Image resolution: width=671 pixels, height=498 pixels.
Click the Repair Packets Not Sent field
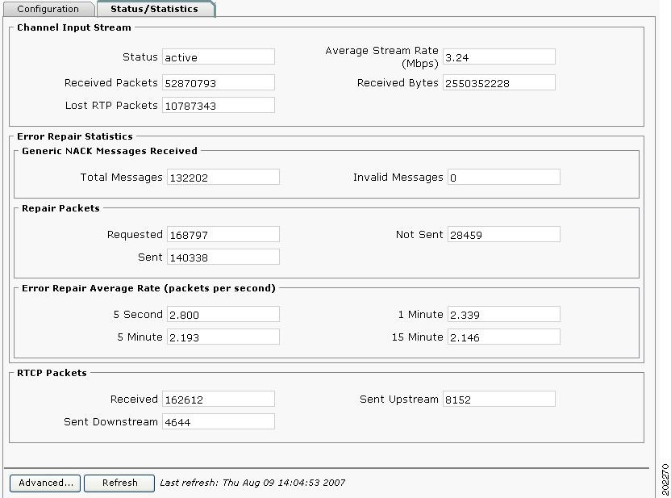click(x=504, y=235)
